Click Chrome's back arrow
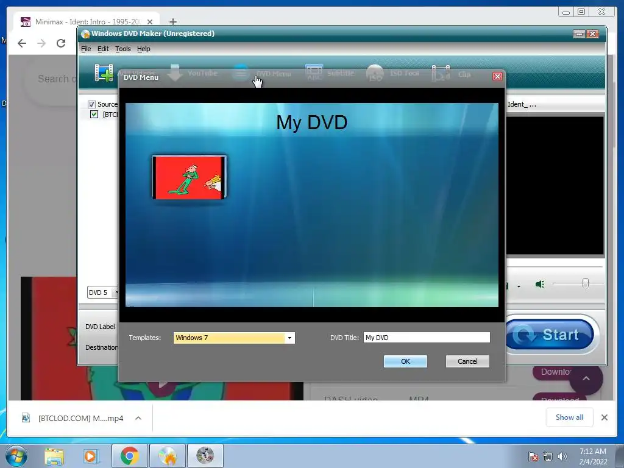Viewport: 624px width, 468px height. coord(22,43)
